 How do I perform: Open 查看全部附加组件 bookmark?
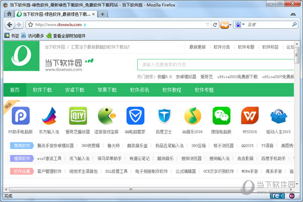click(x=66, y=35)
